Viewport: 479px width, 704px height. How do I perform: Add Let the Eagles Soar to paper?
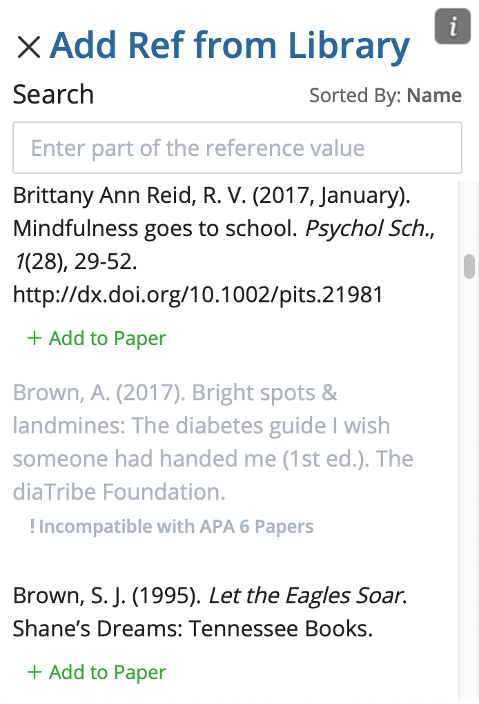97,672
